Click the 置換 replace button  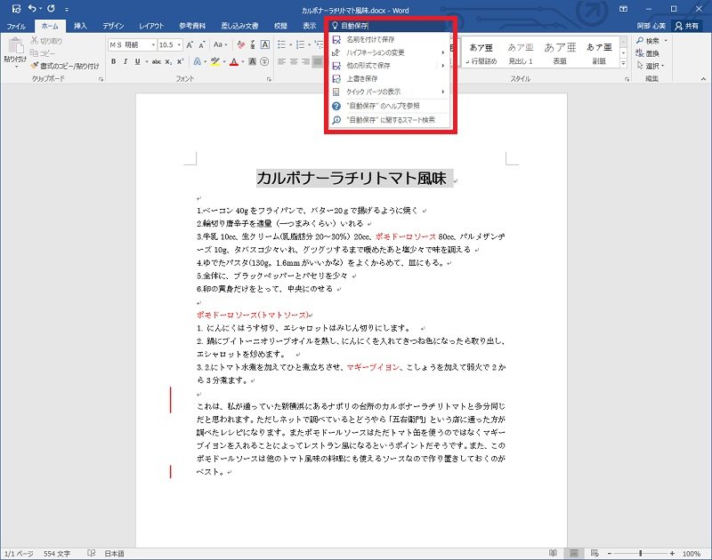pyautogui.click(x=648, y=53)
